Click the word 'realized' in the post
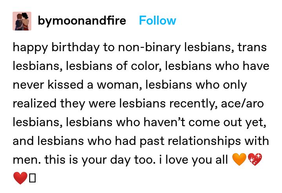Image resolution: width=282 pixels, height=193 pixels. 34,103
